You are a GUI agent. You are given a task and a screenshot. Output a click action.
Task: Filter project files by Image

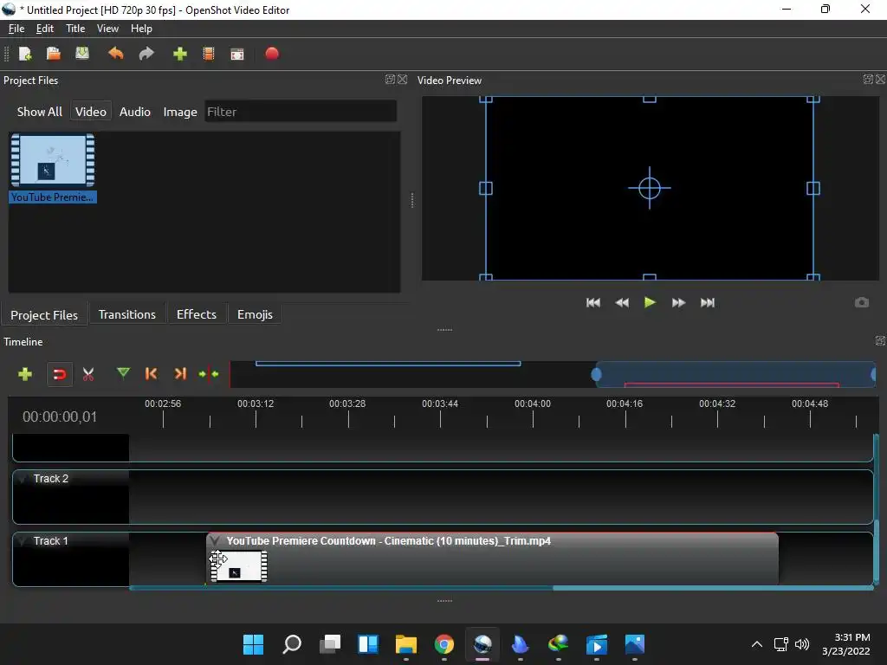click(x=180, y=112)
